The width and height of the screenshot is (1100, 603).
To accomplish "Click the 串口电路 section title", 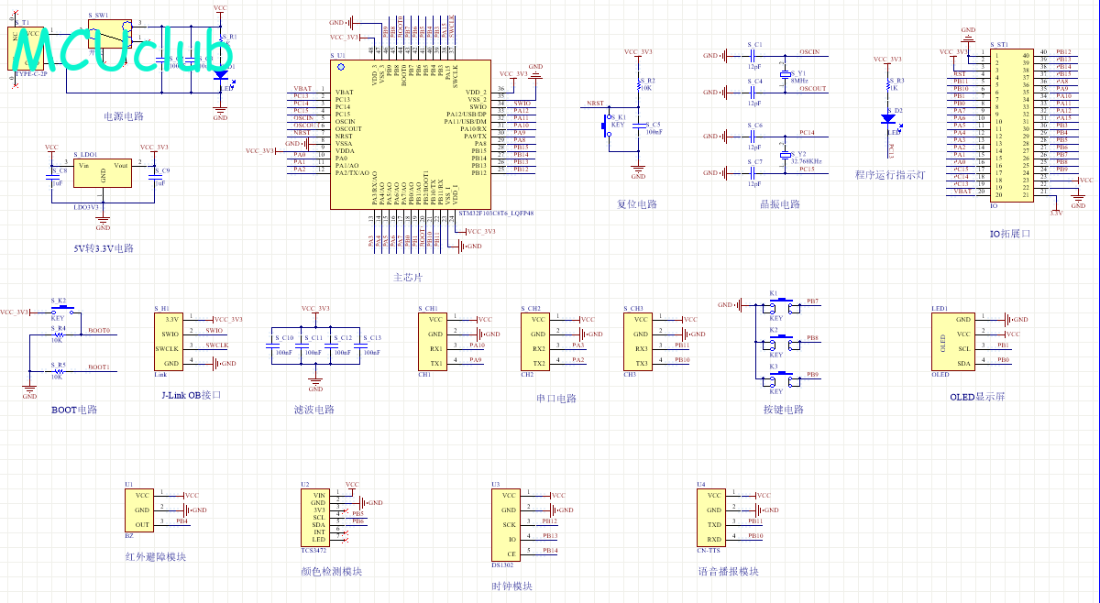I will pos(556,399).
